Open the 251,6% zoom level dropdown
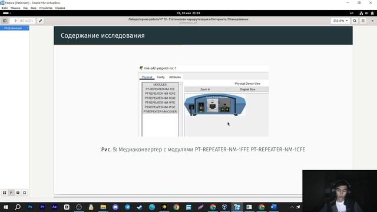The height and width of the screenshot is (212, 377). [340, 21]
